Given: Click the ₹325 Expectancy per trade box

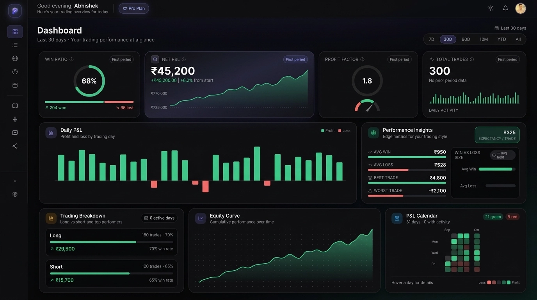Looking at the screenshot, I should 497,135.
